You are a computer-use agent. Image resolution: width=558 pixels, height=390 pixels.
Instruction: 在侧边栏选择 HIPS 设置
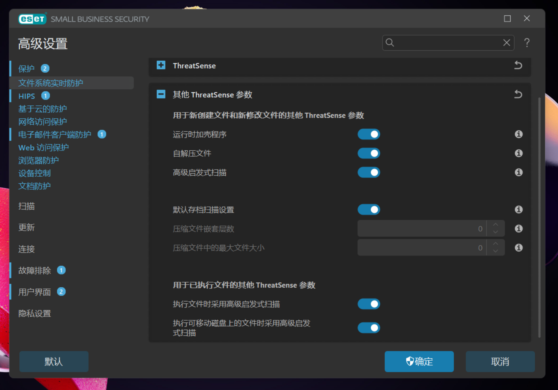point(26,96)
